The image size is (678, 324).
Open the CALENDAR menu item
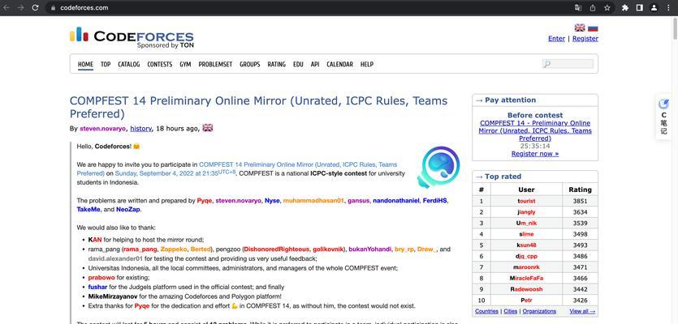click(x=339, y=64)
